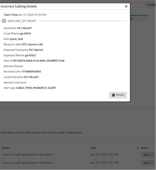156x170 pixels.
Task: Expand the Open status dropdown for 7:35 PM
Action: [x=147, y=155]
